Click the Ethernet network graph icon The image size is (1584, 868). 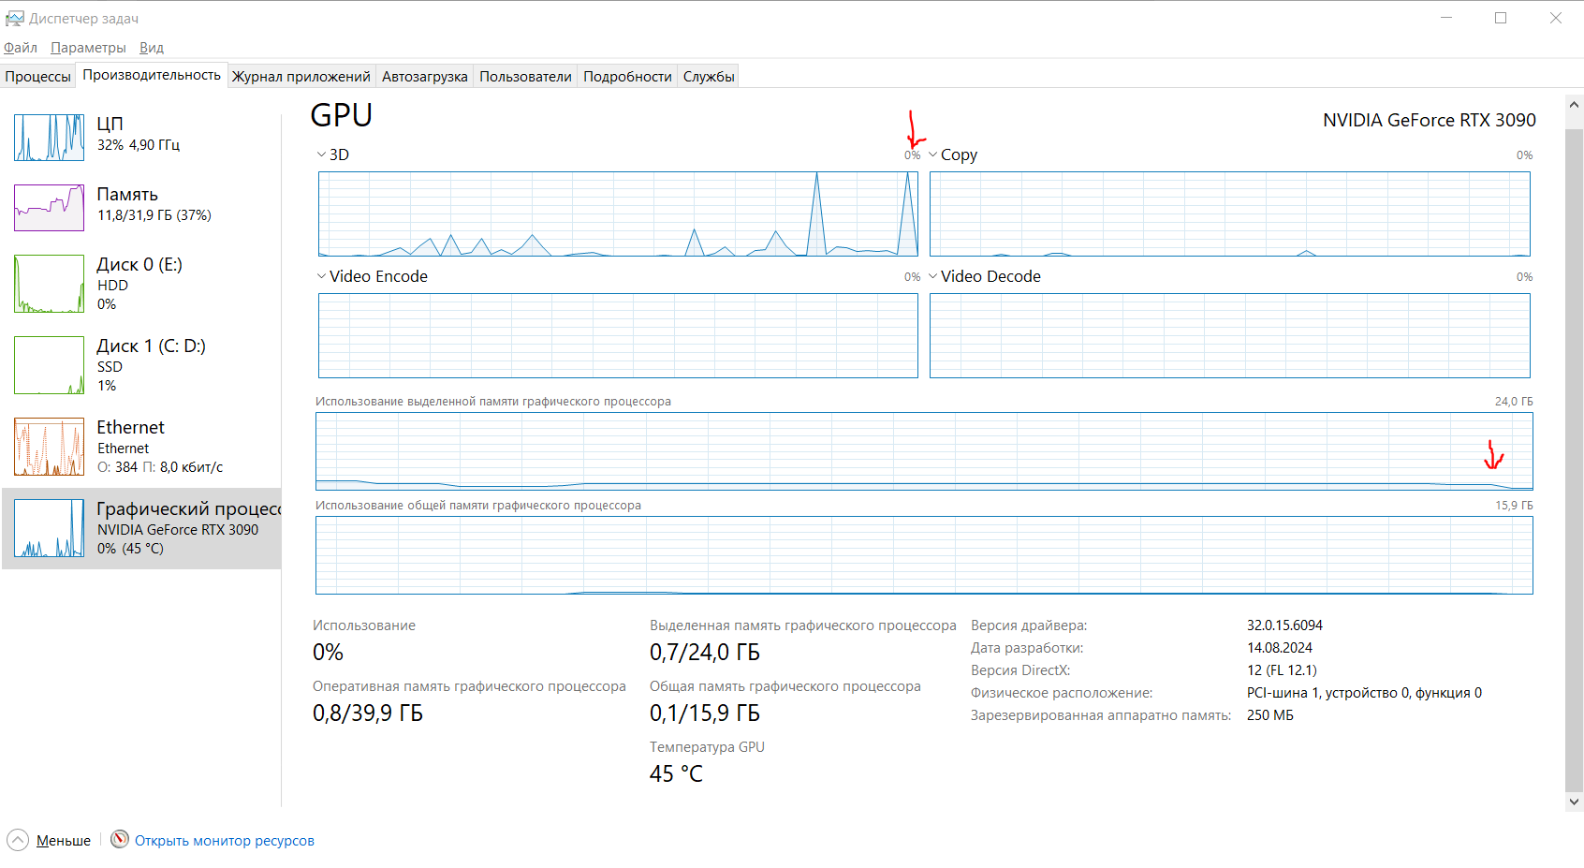(49, 447)
